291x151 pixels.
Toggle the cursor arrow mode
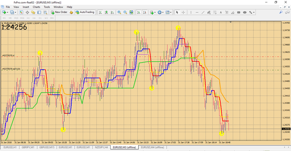pos(177,12)
